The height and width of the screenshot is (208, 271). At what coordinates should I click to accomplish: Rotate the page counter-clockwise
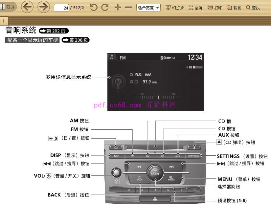click(x=94, y=7)
